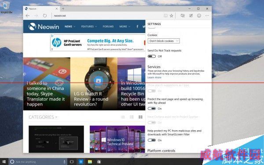The height and width of the screenshot is (165, 264).
Task: Open File Explorer from the taskbar
Action: click(90, 161)
